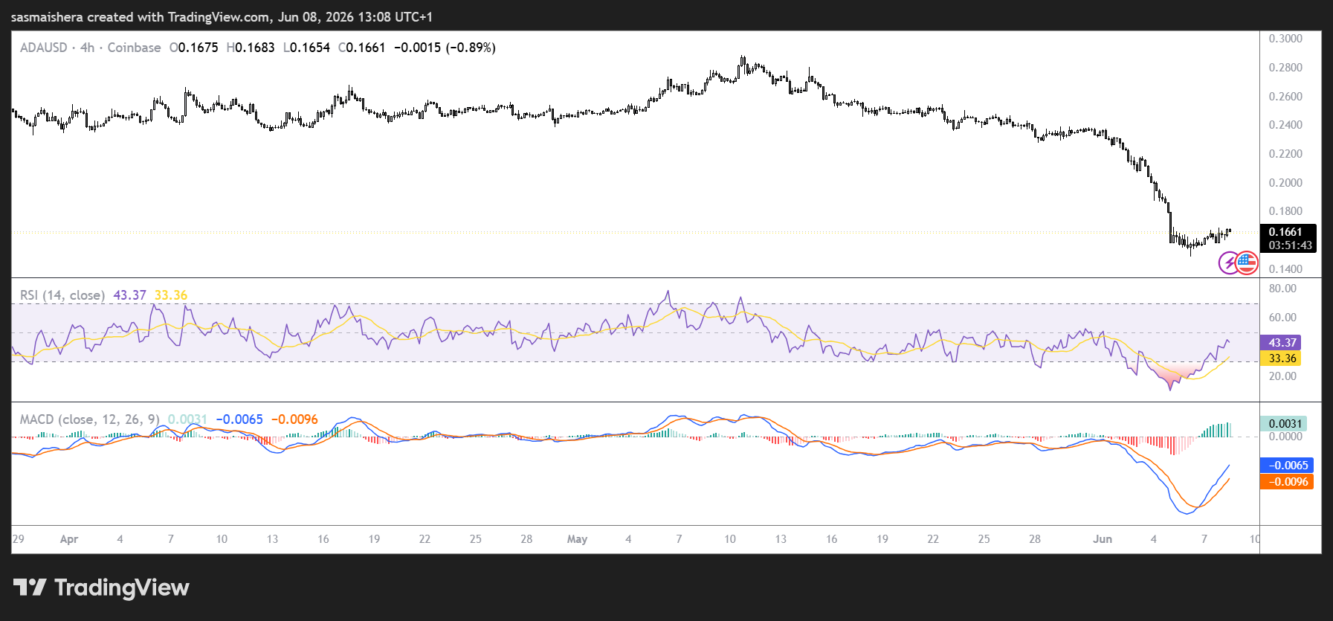Click the 0.1800 price axis label
The image size is (1333, 621).
[x=1285, y=211]
